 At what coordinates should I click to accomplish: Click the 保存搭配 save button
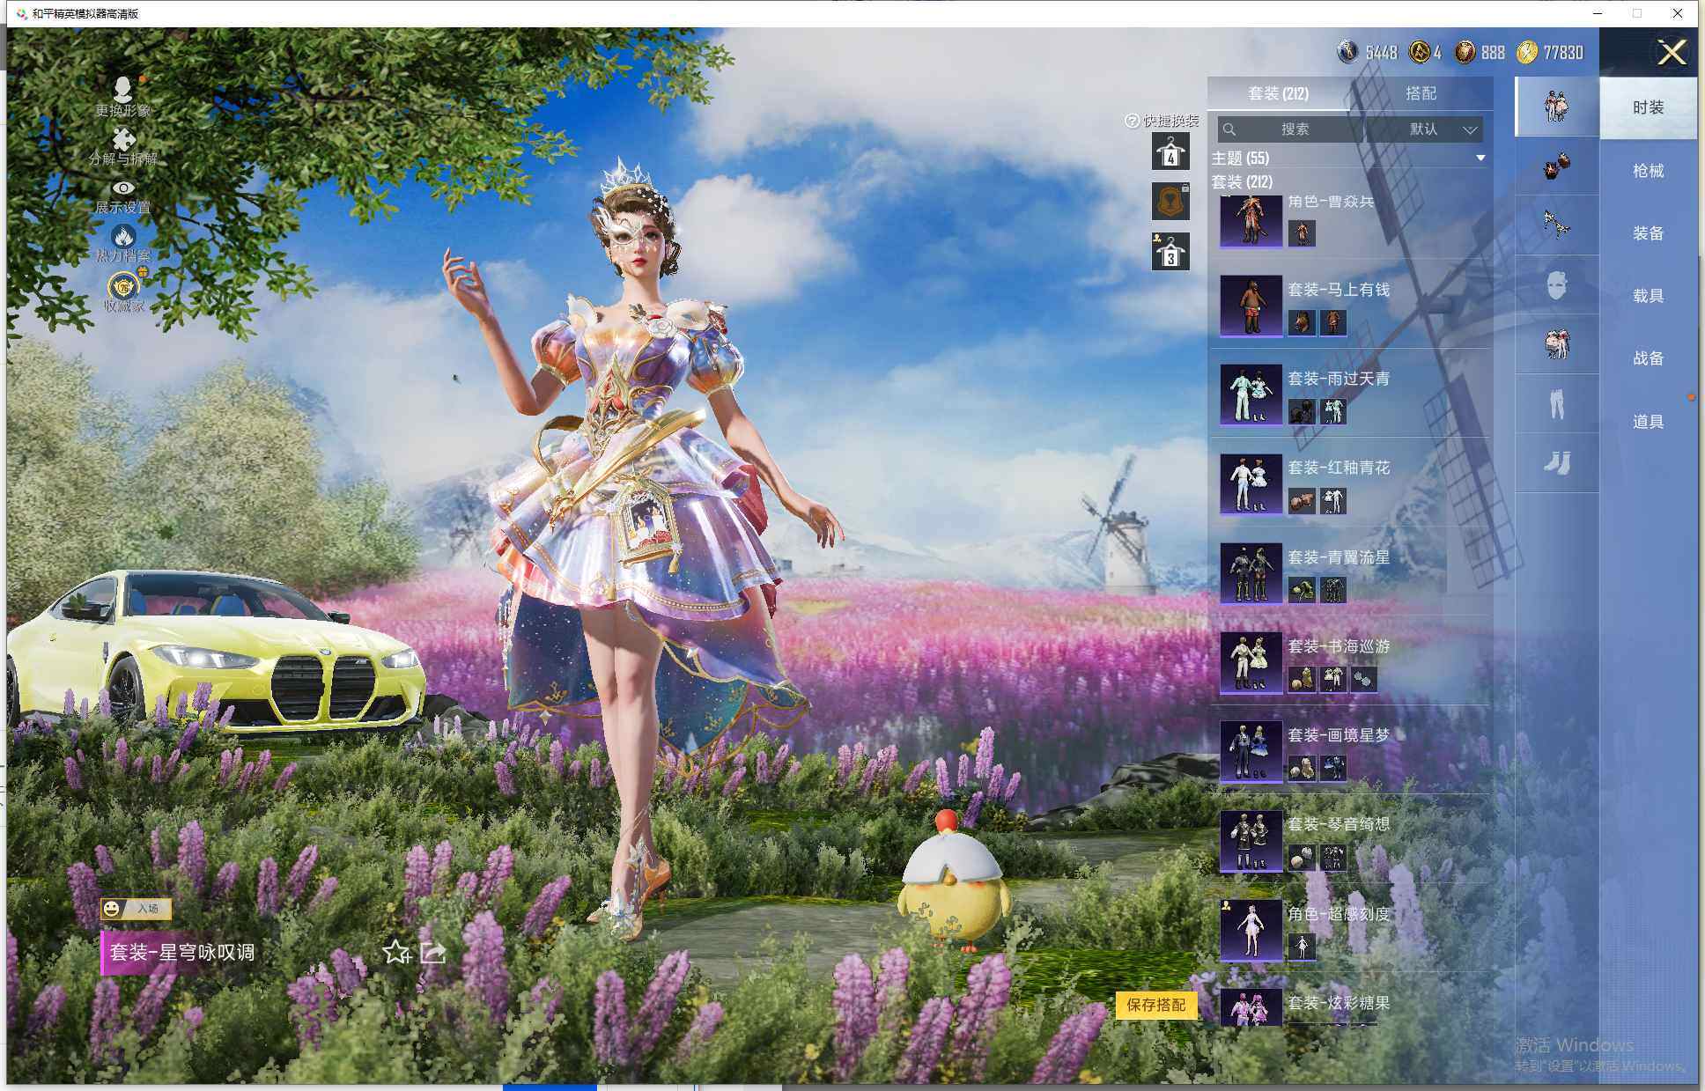pos(1155,1005)
